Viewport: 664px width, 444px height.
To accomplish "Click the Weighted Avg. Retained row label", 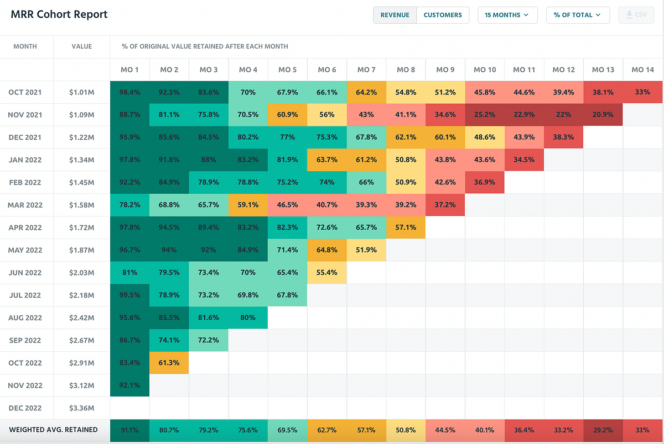I will tap(54, 430).
